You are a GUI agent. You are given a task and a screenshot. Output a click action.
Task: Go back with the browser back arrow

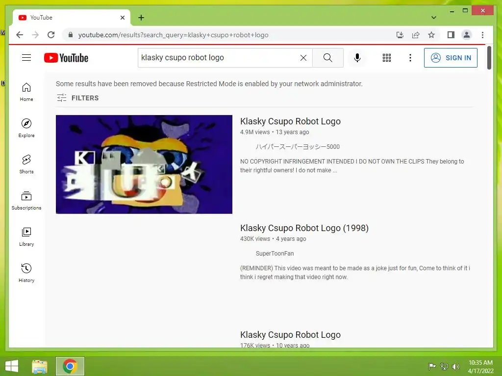coord(20,35)
